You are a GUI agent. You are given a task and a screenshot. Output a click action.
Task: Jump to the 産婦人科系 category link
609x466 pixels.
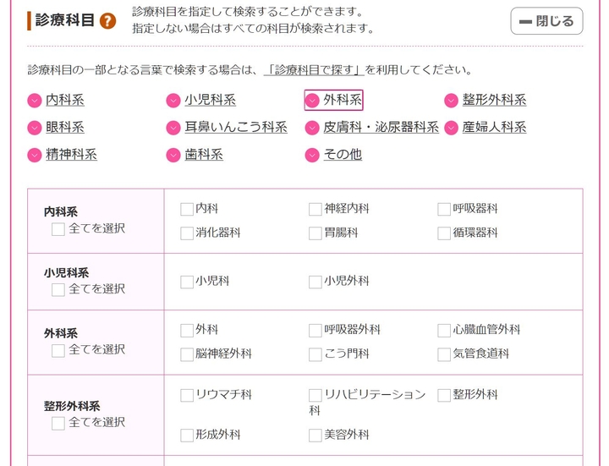[x=494, y=127]
